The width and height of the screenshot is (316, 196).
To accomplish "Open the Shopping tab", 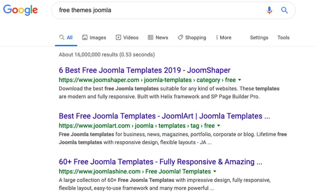I will [192, 37].
